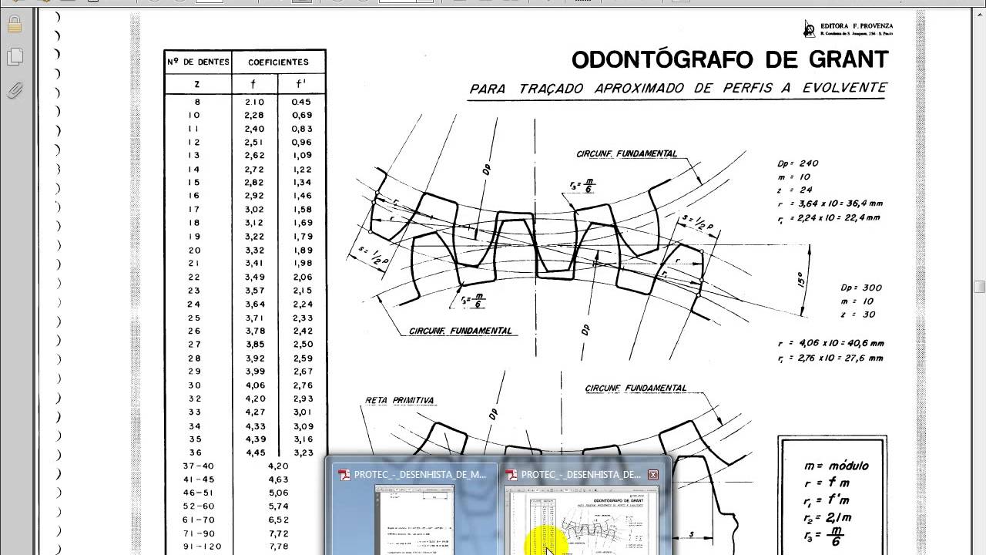Click value 5,74 for row 52-60
This screenshot has width=986, height=555.
(x=278, y=506)
